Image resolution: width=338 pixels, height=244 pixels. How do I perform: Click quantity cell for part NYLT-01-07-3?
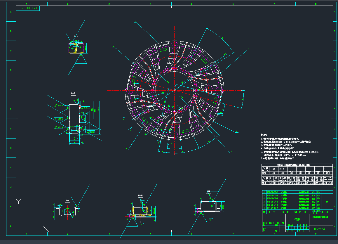296,198
